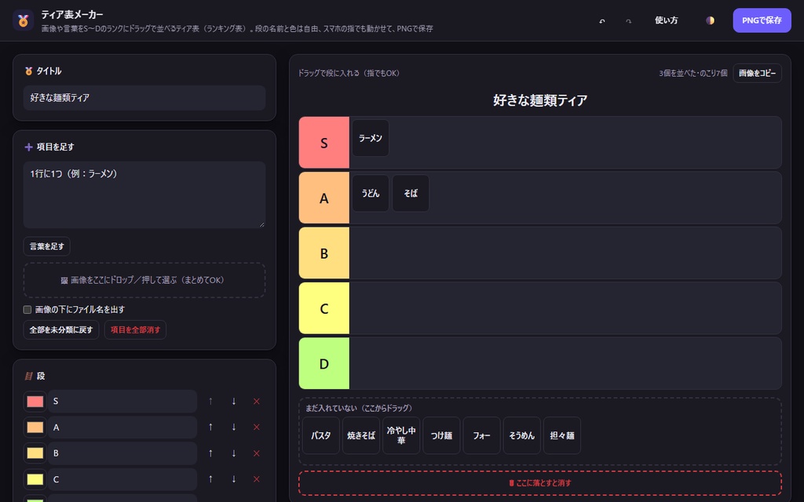Click the B tier label
Screen dimensions: 804x502
tap(324, 253)
